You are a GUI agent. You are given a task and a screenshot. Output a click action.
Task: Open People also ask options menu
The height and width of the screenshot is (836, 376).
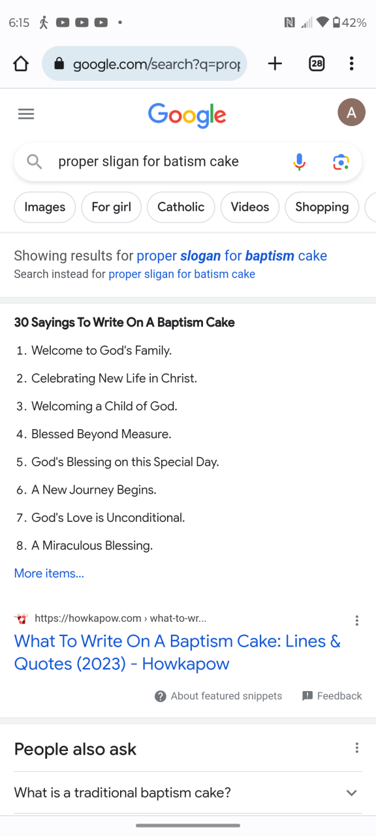(x=356, y=748)
